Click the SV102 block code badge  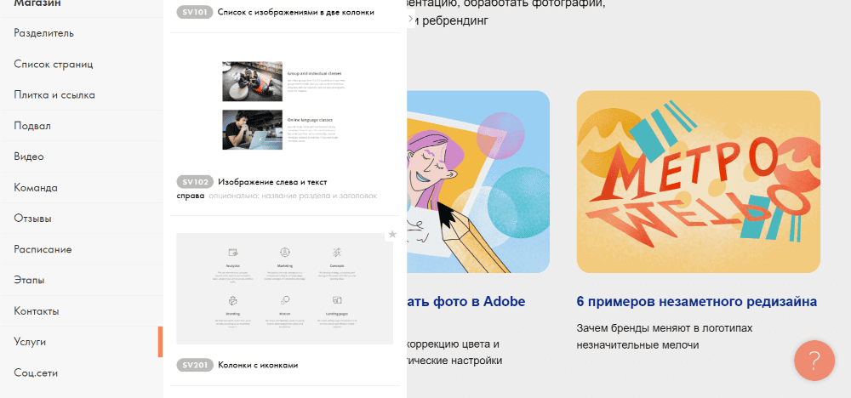pos(195,182)
